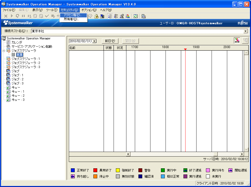Select キュー : 2 tree node
Screen dimensions: 251x187
(x=18, y=96)
